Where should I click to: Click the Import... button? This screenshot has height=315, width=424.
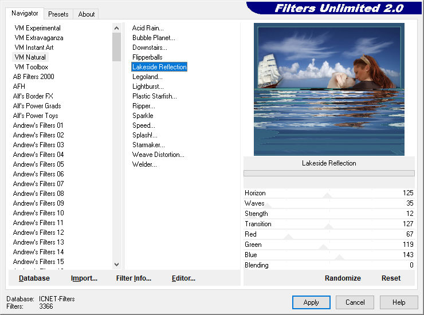coord(84,278)
